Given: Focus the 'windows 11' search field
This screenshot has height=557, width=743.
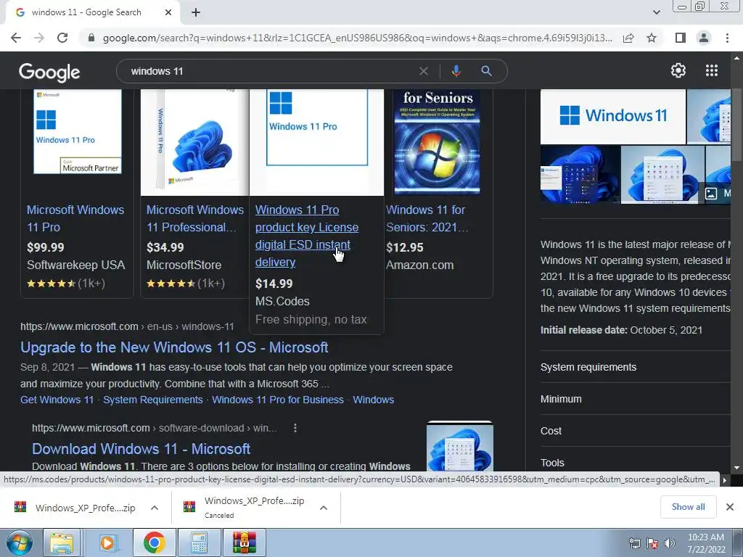Looking at the screenshot, I should point(270,71).
